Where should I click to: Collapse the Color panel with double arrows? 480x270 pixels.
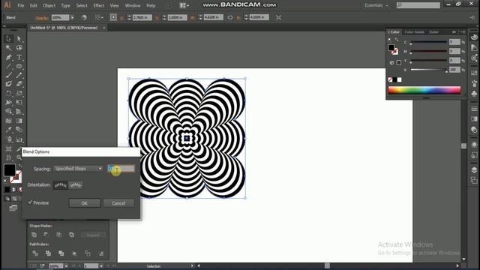[x=454, y=31]
